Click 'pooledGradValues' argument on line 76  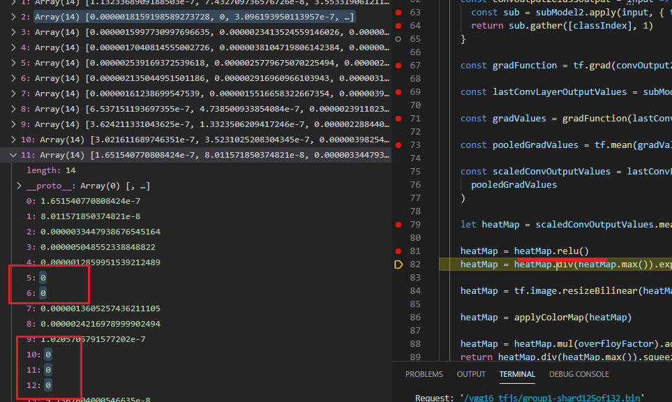point(514,185)
